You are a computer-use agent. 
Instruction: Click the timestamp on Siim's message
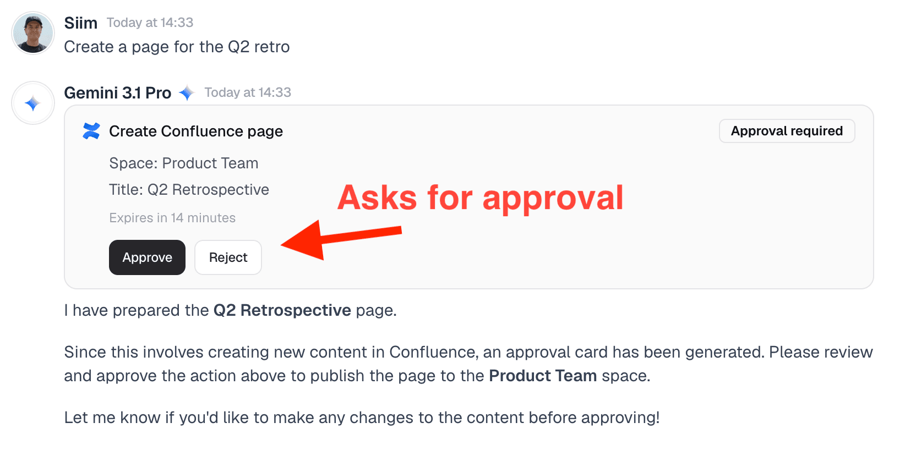(x=150, y=23)
